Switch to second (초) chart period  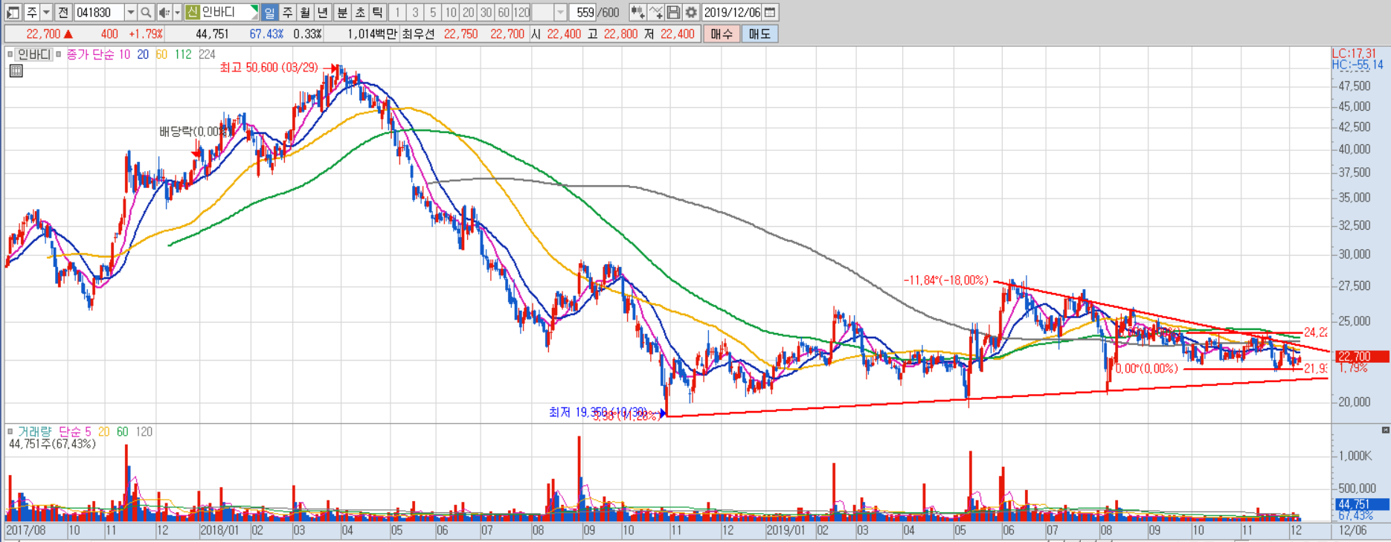[x=360, y=12]
